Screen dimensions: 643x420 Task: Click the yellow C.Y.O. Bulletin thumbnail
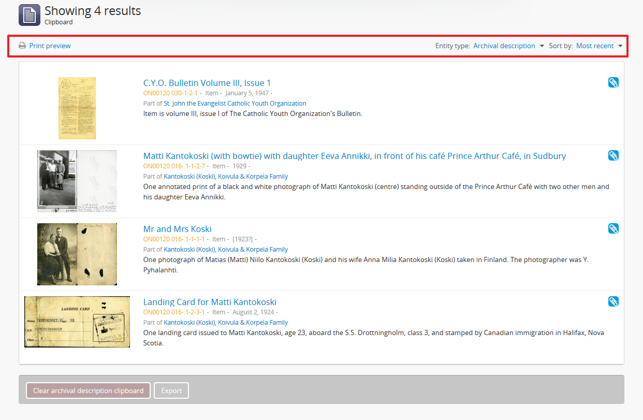[77, 108]
